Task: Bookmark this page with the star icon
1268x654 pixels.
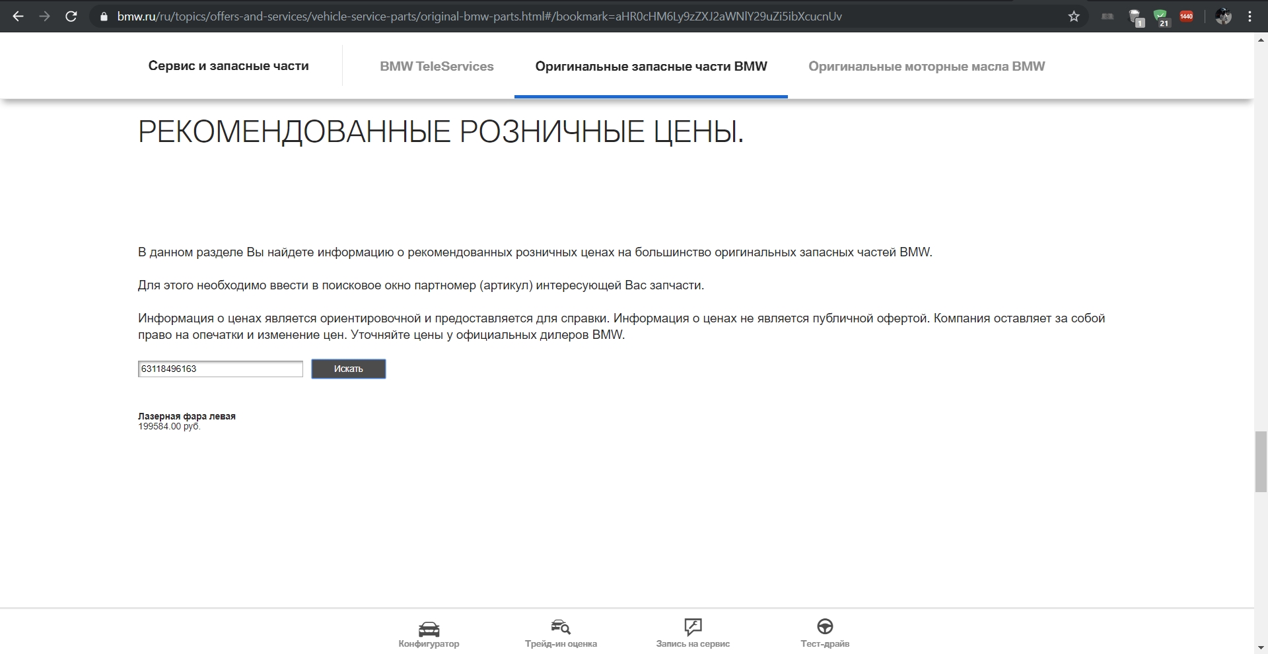Action: (1074, 17)
